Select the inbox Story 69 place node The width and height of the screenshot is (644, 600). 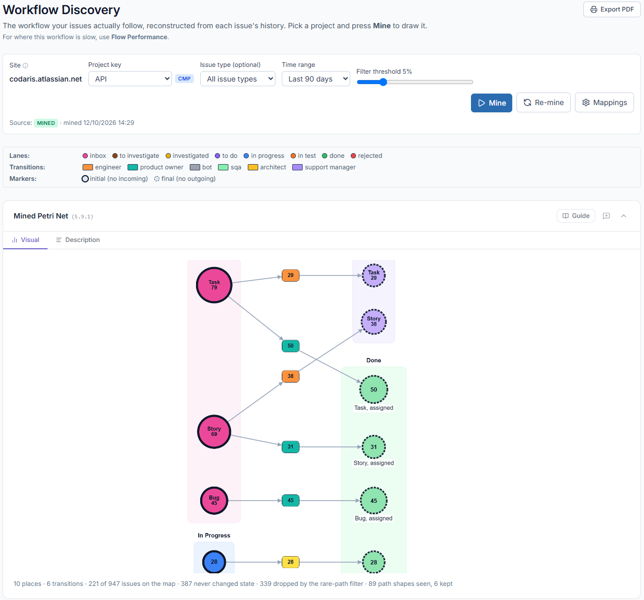(x=214, y=432)
